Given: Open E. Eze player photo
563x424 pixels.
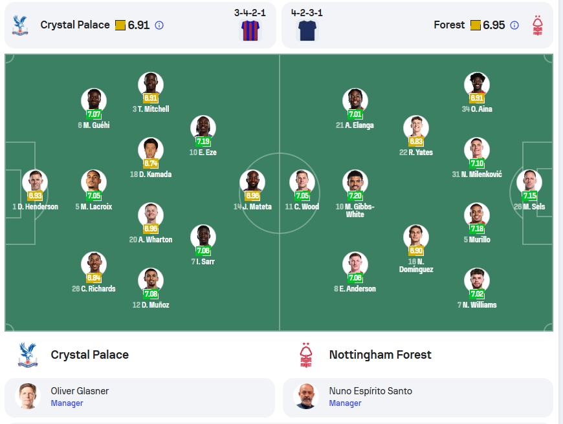Looking at the screenshot, I should 203,129.
